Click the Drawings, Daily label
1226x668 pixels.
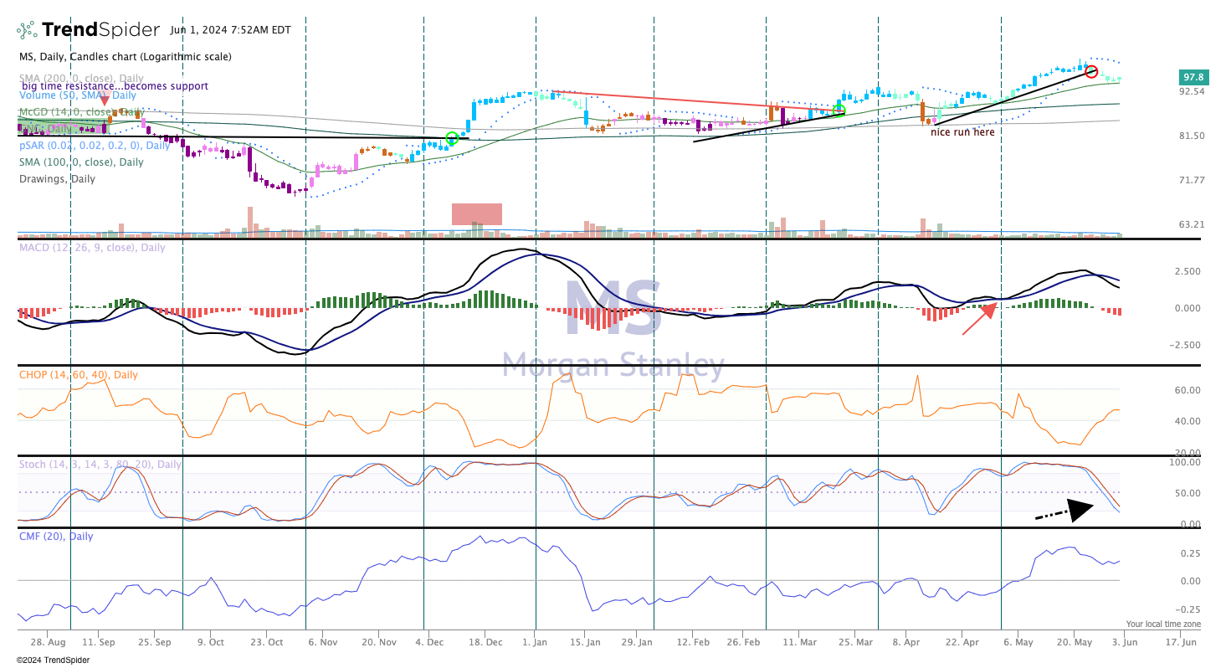[x=57, y=178]
